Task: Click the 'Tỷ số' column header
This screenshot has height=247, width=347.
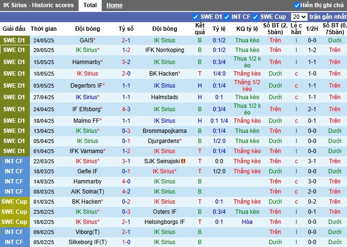Action: [126, 29]
